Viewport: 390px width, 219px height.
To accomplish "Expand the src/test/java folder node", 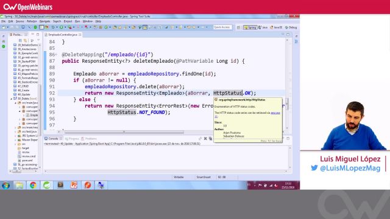I will [x=15, y=131].
